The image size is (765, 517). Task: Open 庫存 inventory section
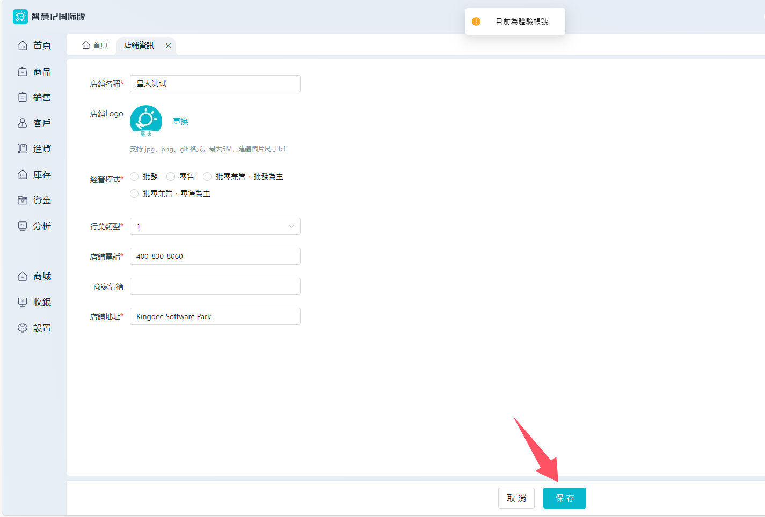click(x=35, y=175)
